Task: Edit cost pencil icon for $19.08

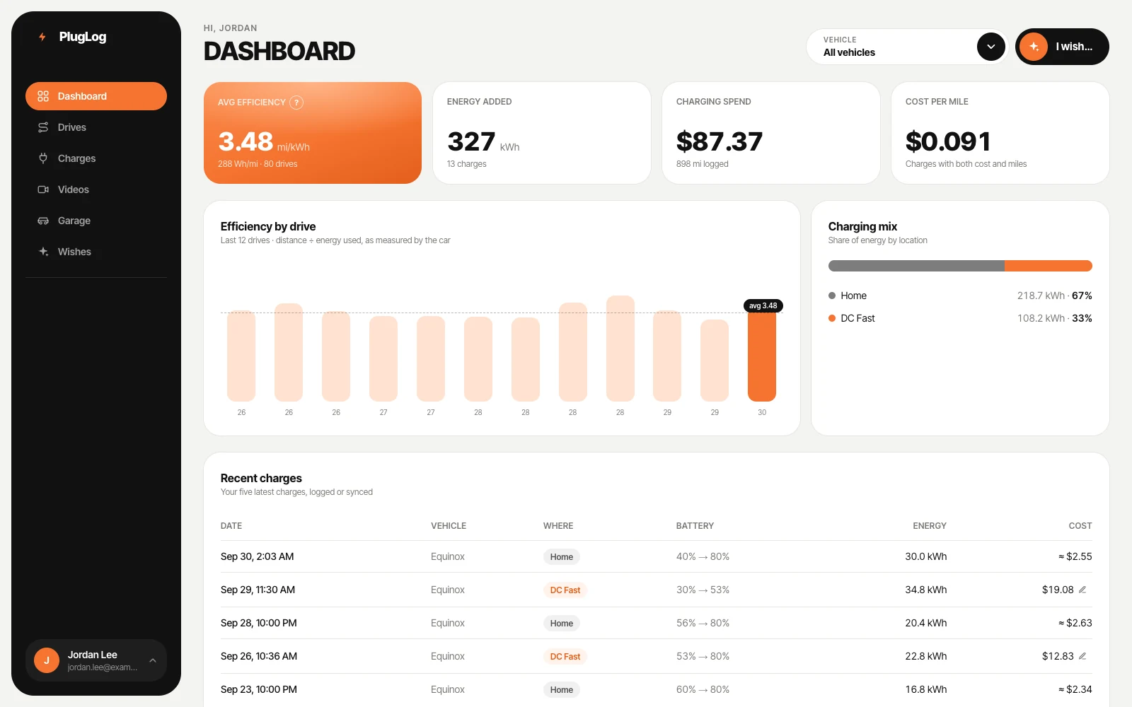Action: 1082,590
